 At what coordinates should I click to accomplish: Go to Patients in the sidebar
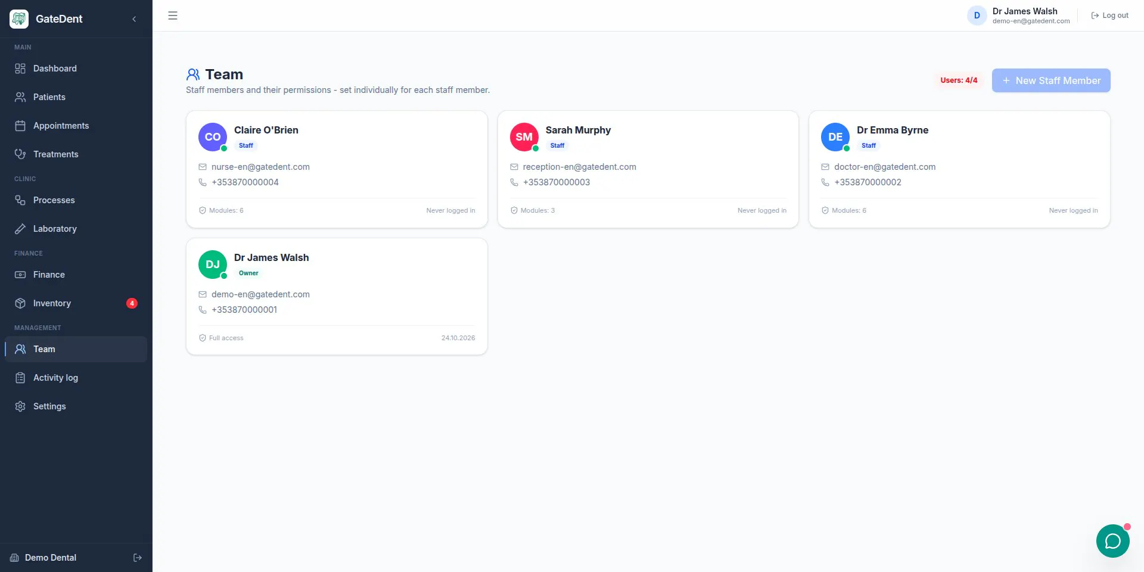(76, 97)
